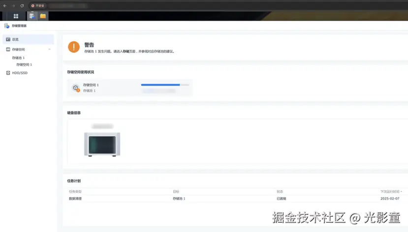
Task: Click the 总览 sidebar icon
Action: [x=8, y=39]
